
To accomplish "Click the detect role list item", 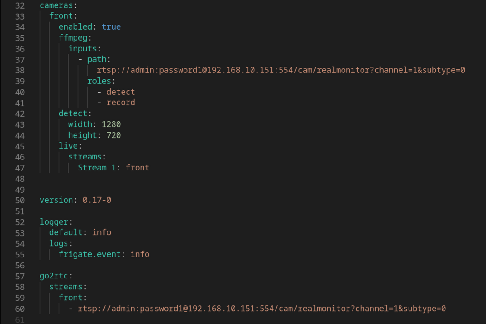I will click(x=121, y=92).
